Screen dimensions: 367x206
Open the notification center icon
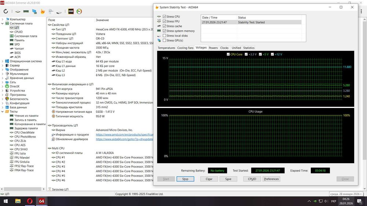click(360, 201)
